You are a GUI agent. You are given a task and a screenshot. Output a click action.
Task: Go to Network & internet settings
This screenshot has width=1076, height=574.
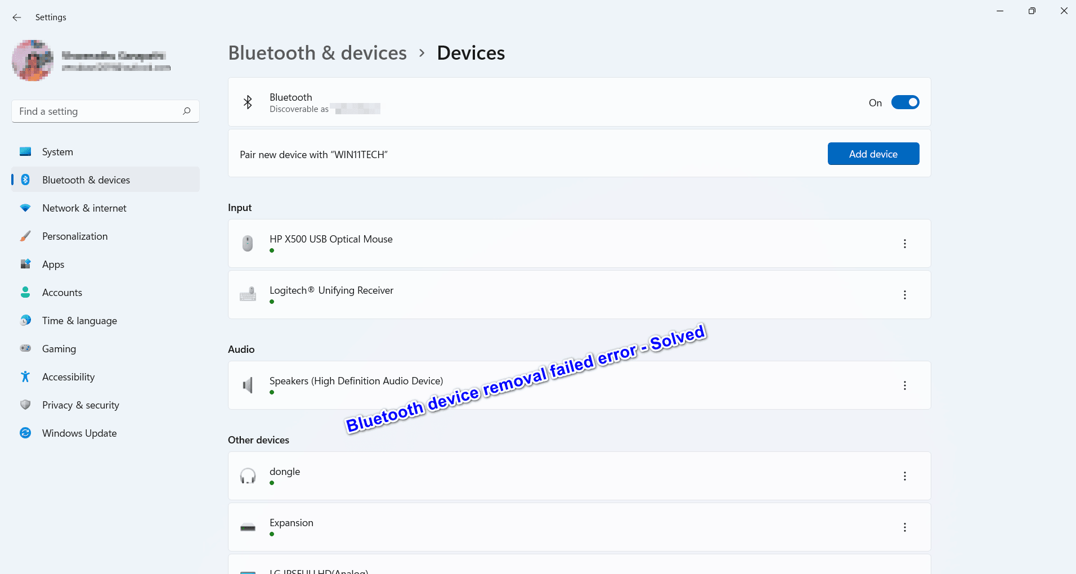click(x=84, y=208)
